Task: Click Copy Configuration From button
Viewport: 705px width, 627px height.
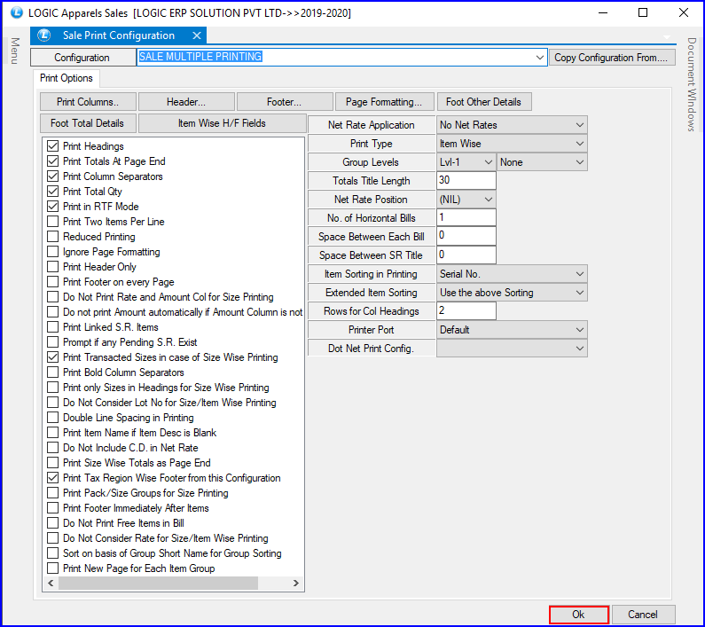Action: (x=612, y=58)
